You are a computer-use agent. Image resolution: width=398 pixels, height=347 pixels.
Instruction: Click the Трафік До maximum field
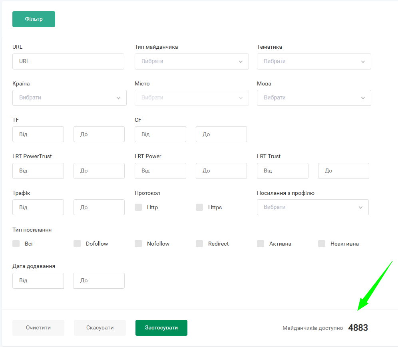(x=99, y=207)
